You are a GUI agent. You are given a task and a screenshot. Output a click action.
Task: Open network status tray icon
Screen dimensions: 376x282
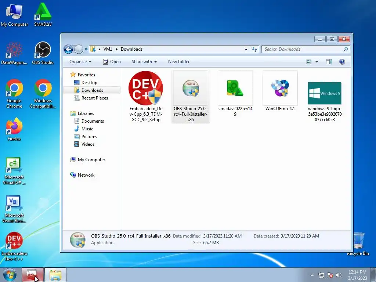click(321, 275)
